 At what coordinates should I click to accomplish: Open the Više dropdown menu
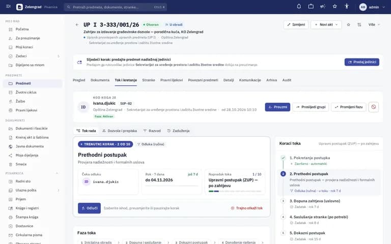(374, 24)
